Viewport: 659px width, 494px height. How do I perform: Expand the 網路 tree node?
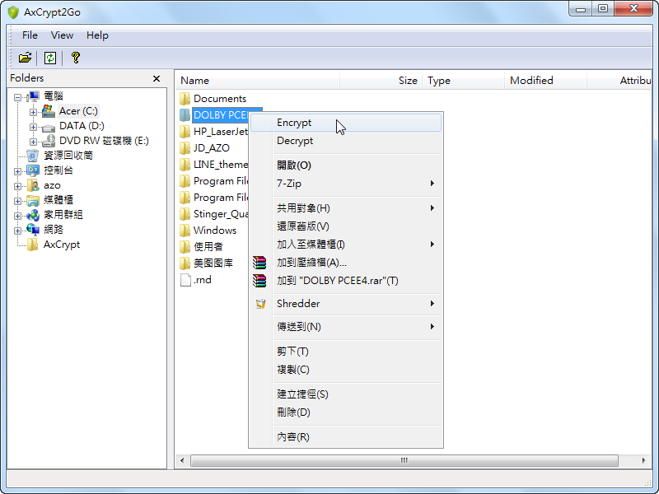(17, 231)
